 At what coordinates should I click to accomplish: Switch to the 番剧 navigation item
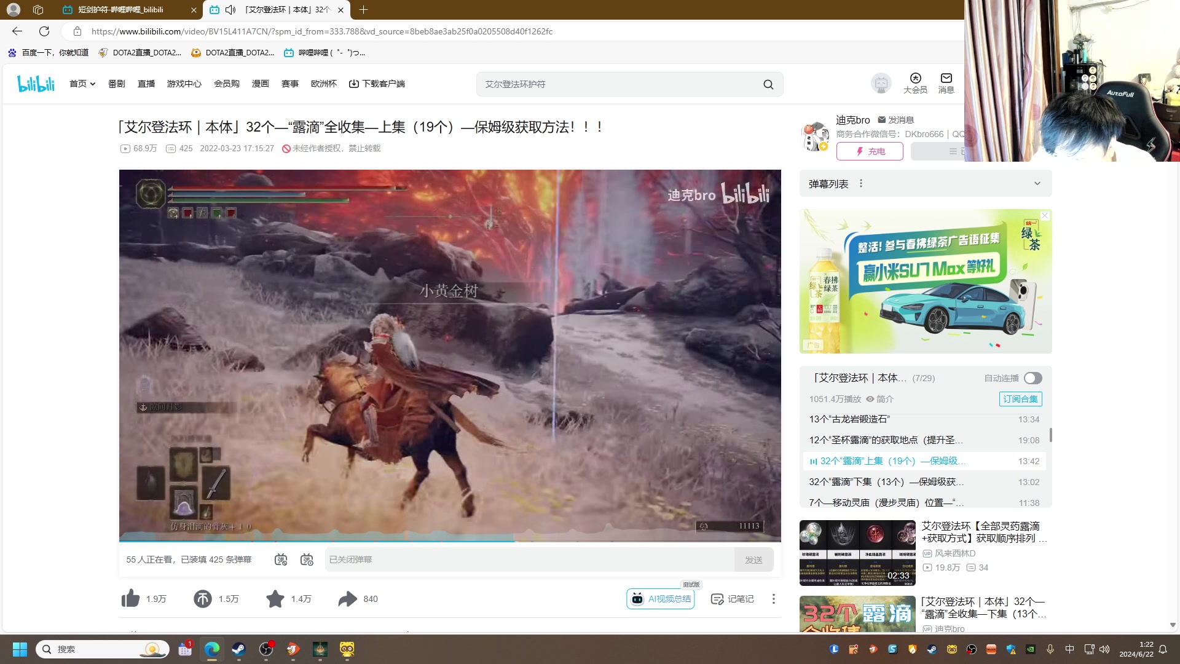point(116,84)
